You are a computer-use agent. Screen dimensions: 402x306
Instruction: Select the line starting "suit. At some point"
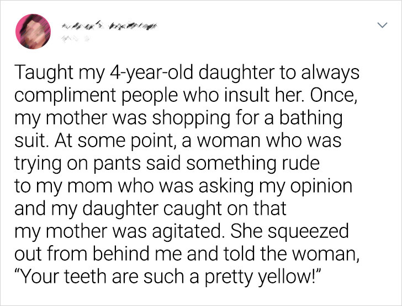tap(178, 141)
